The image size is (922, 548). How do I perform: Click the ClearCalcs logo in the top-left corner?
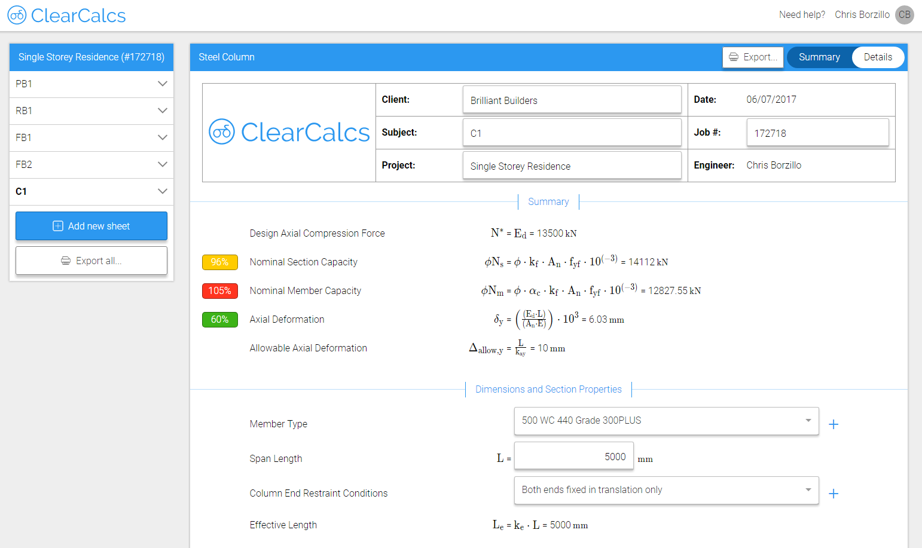(x=66, y=15)
